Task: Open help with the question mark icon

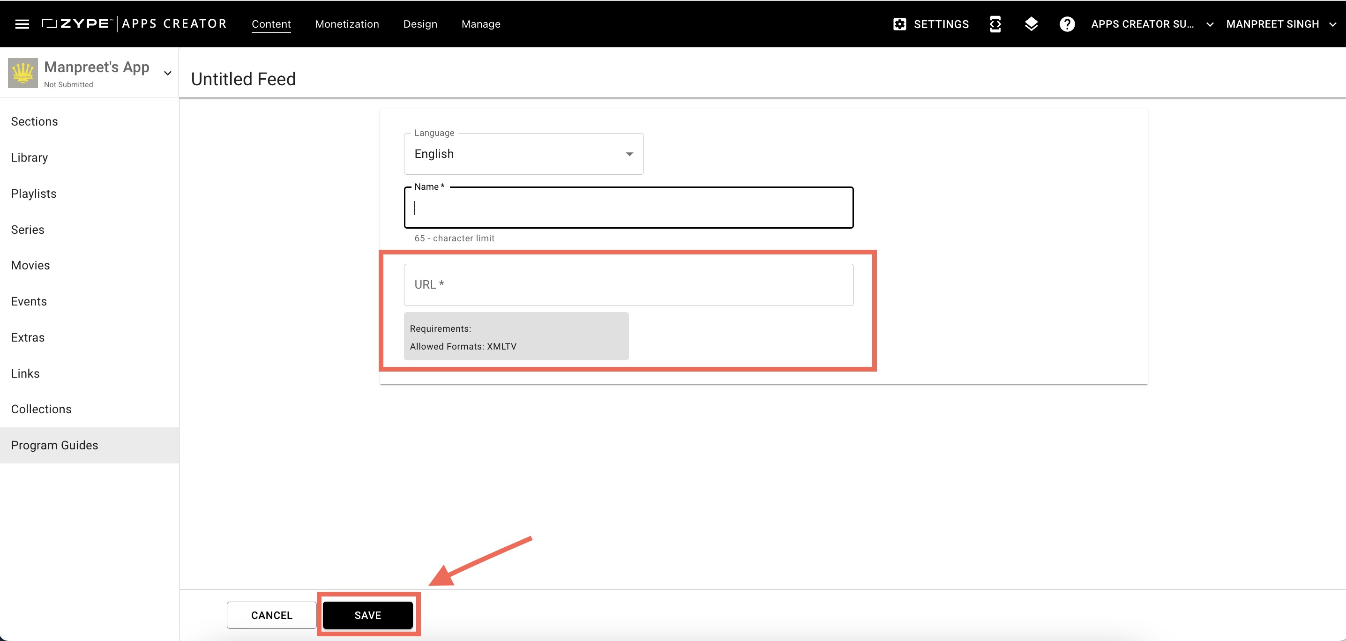Action: coord(1067,24)
